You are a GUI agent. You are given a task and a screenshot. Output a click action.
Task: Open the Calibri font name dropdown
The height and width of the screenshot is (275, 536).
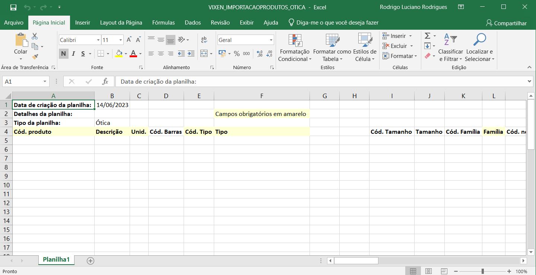click(x=98, y=40)
